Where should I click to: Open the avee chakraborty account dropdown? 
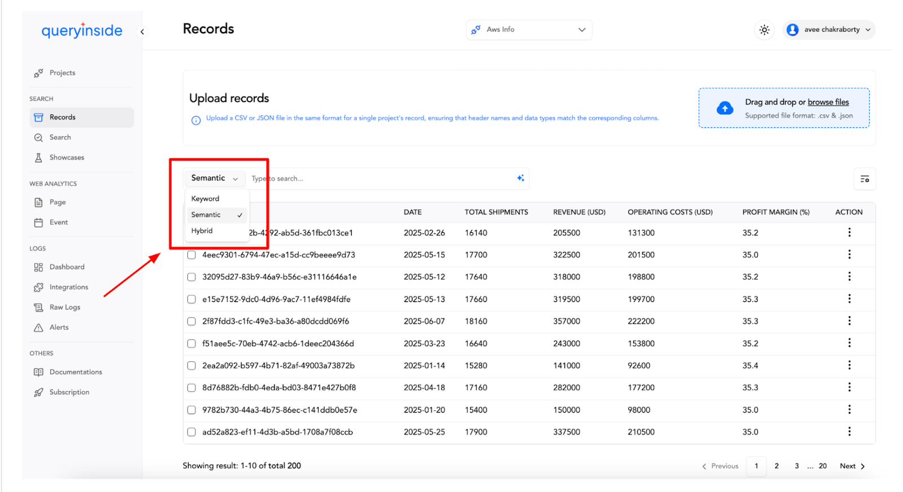tap(829, 30)
